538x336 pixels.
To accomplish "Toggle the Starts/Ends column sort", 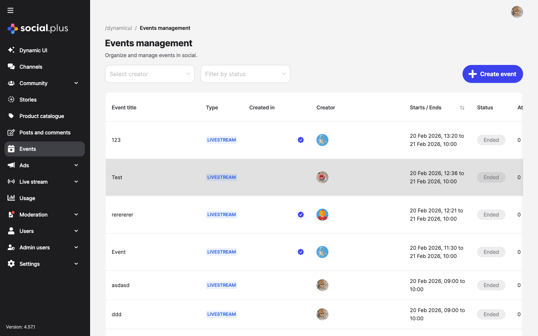I will coord(462,108).
